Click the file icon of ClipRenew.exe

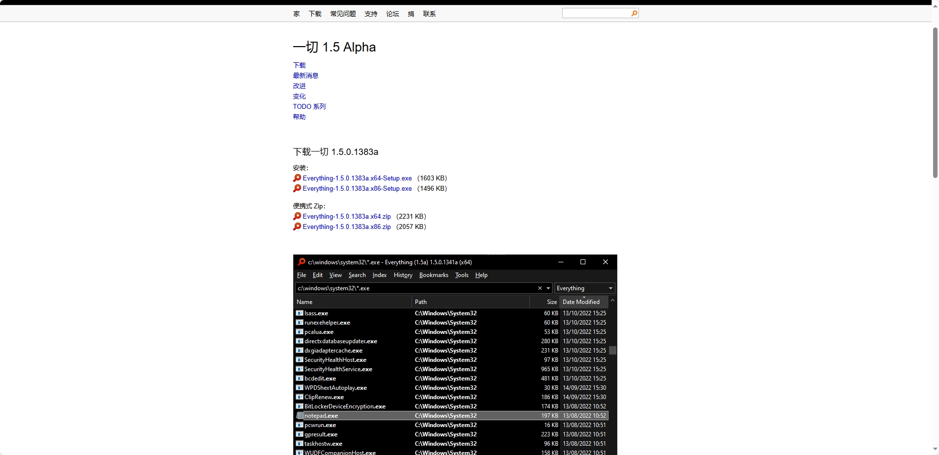tap(300, 397)
